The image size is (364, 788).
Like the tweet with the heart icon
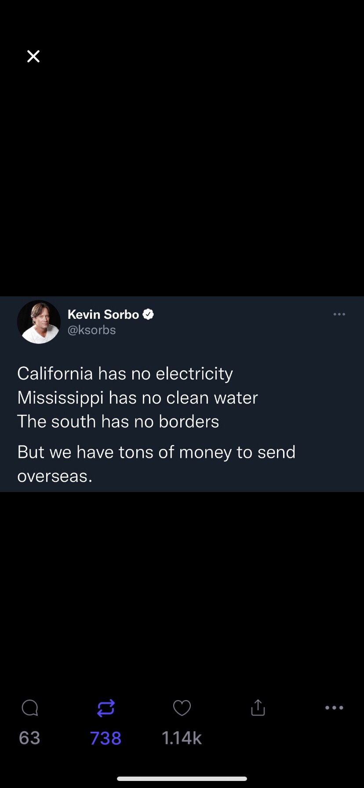[x=182, y=708]
